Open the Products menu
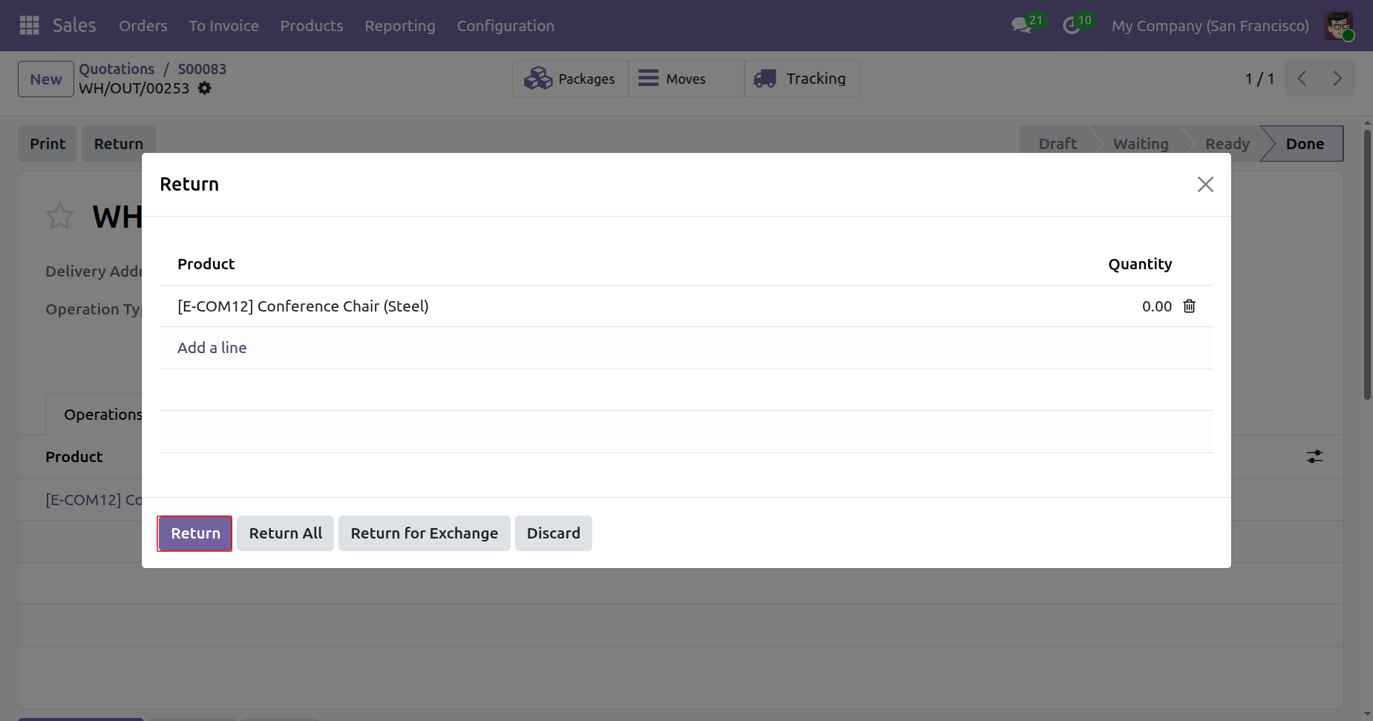This screenshot has height=721, width=1373. click(x=312, y=26)
